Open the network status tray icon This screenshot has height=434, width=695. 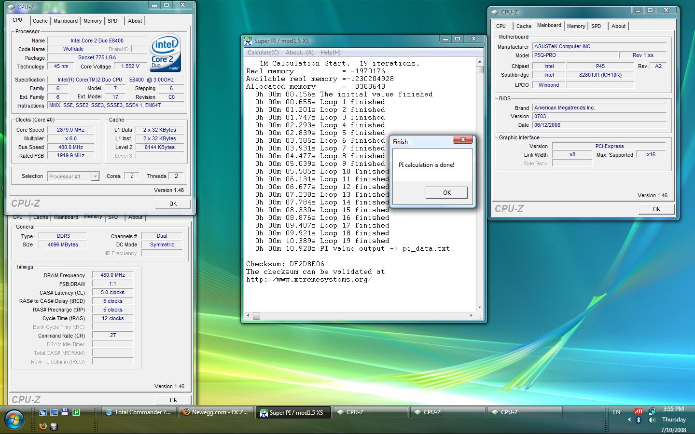(x=652, y=411)
